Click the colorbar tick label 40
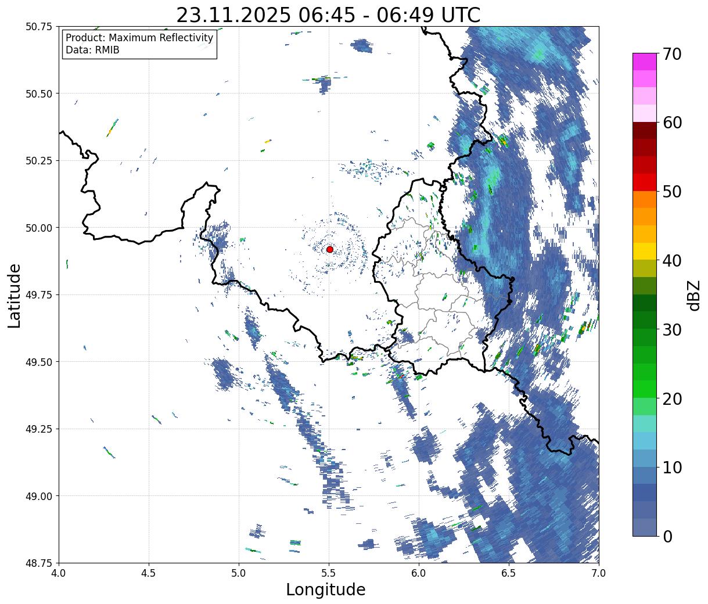Viewport: 708px width, 604px height. [x=671, y=261]
